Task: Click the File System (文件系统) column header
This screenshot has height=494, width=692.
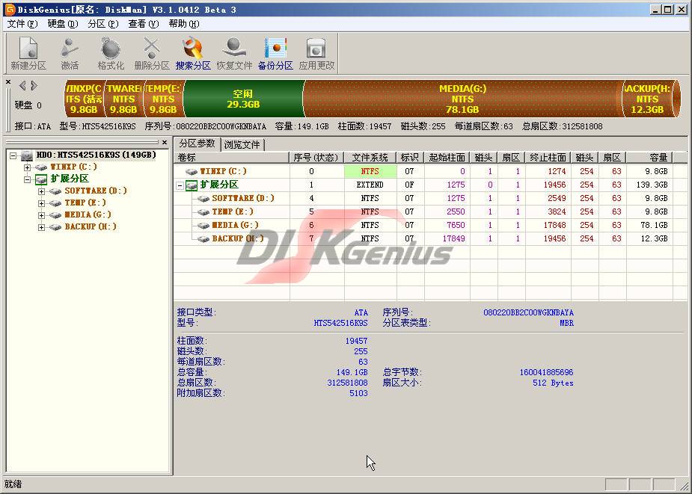Action: click(370, 158)
